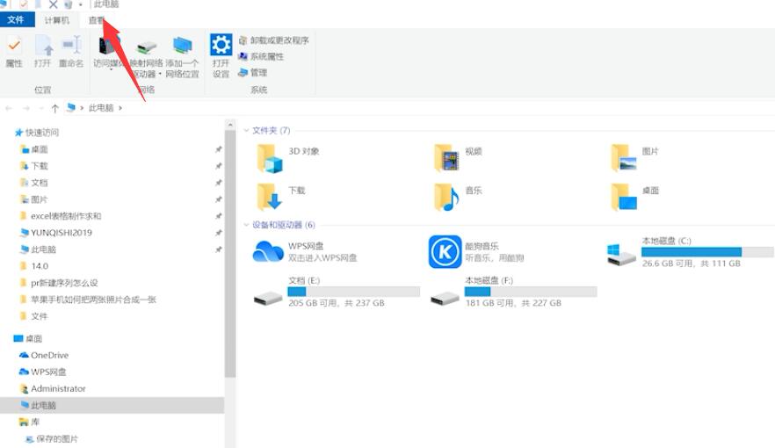Select the 酷狗音乐 K icon

click(445, 251)
